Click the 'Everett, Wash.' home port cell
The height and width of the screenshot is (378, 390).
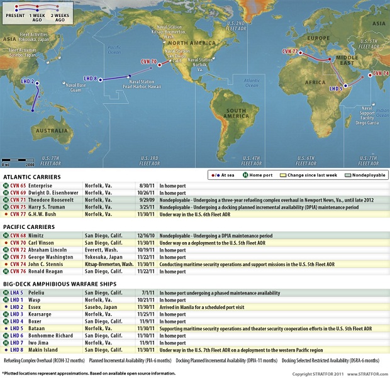click(x=102, y=250)
